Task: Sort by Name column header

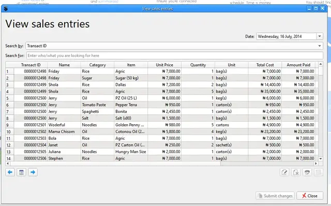Action: 64,65
